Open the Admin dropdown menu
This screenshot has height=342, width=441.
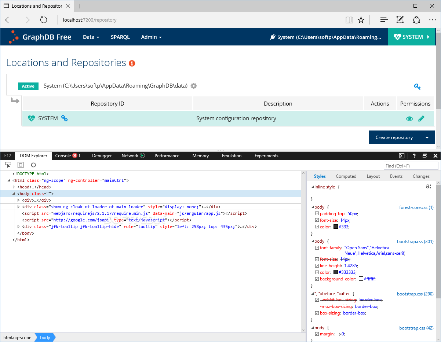click(x=151, y=37)
